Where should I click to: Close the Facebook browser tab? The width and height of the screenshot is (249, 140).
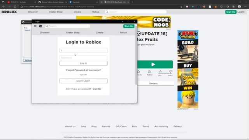pos(97,2)
